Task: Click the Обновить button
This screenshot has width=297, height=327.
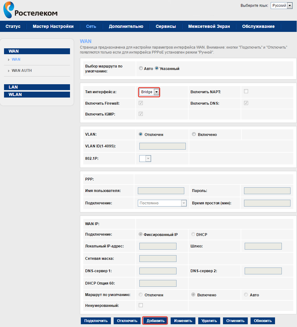Action: (263, 321)
